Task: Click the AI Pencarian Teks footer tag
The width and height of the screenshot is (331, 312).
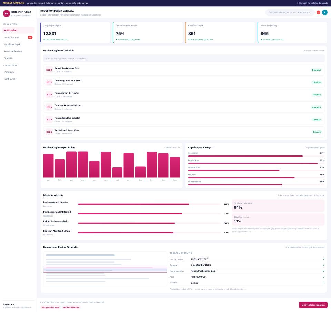Action: (50, 308)
